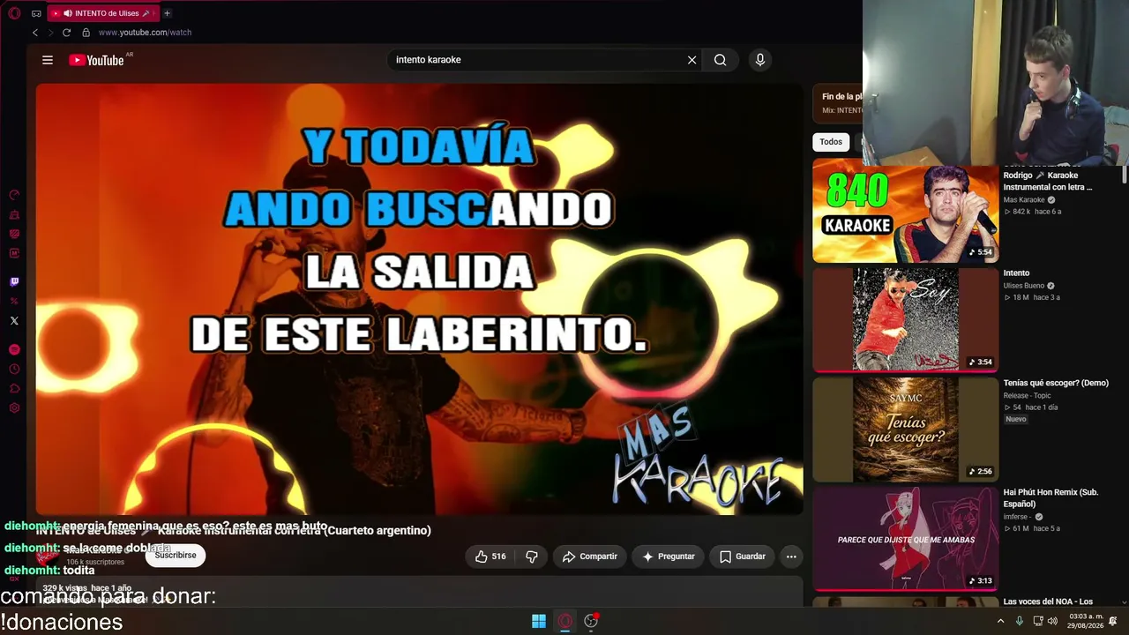Viewport: 1129px width, 635px height.
Task: Dislike the video with thumbs down
Action: (x=531, y=557)
